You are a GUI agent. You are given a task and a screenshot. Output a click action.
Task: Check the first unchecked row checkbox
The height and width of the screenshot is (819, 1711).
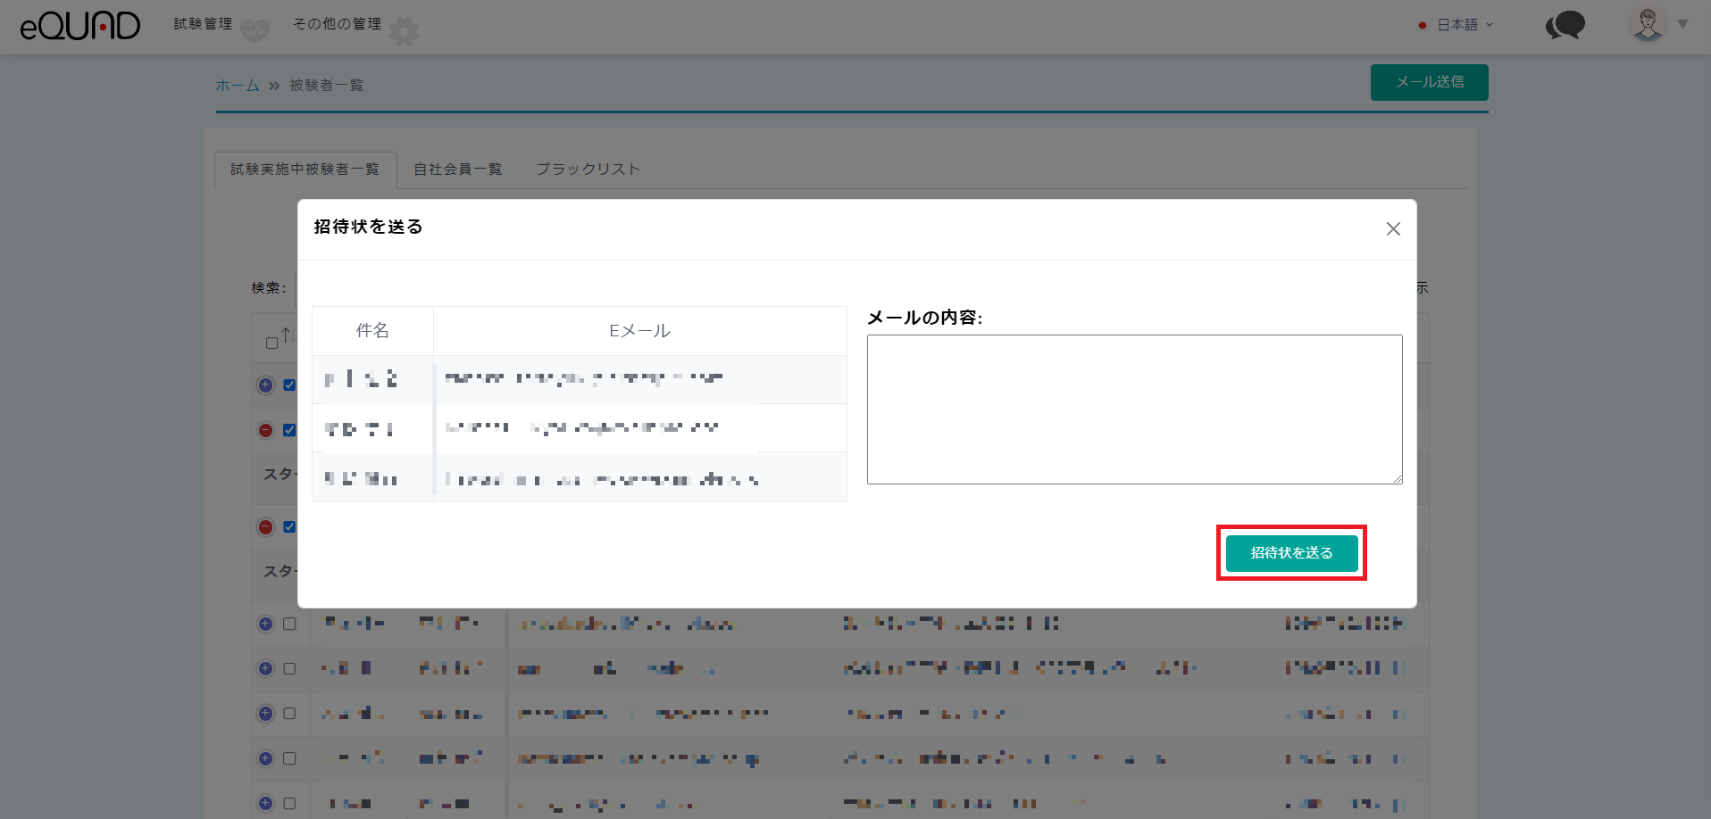[289, 625]
